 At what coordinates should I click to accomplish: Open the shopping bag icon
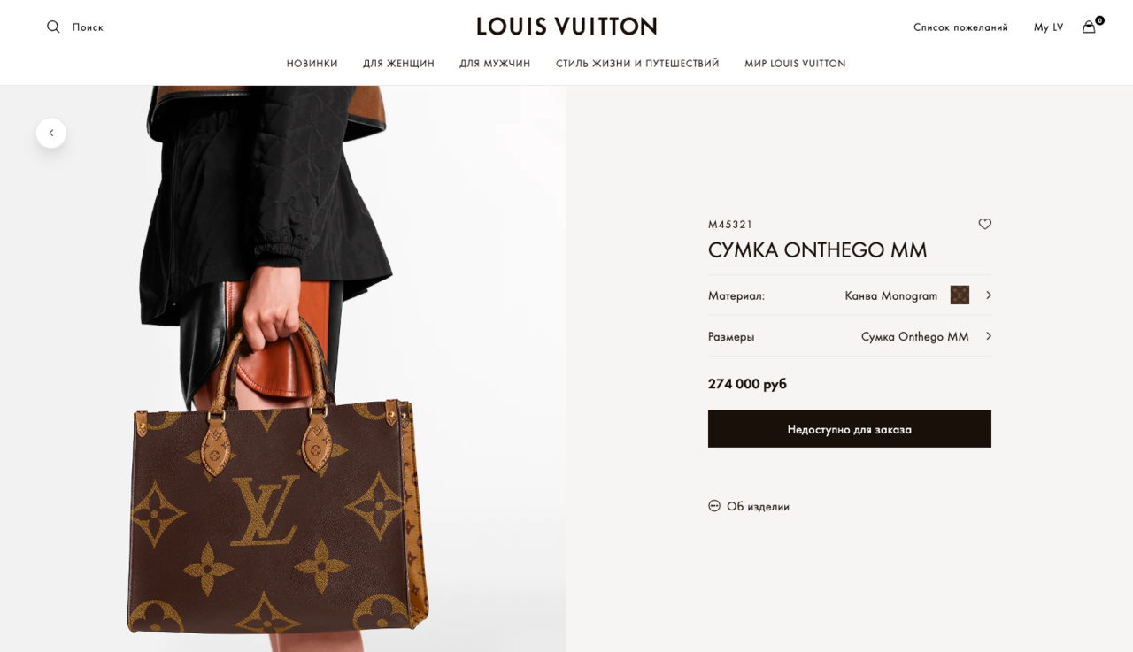click(1089, 27)
